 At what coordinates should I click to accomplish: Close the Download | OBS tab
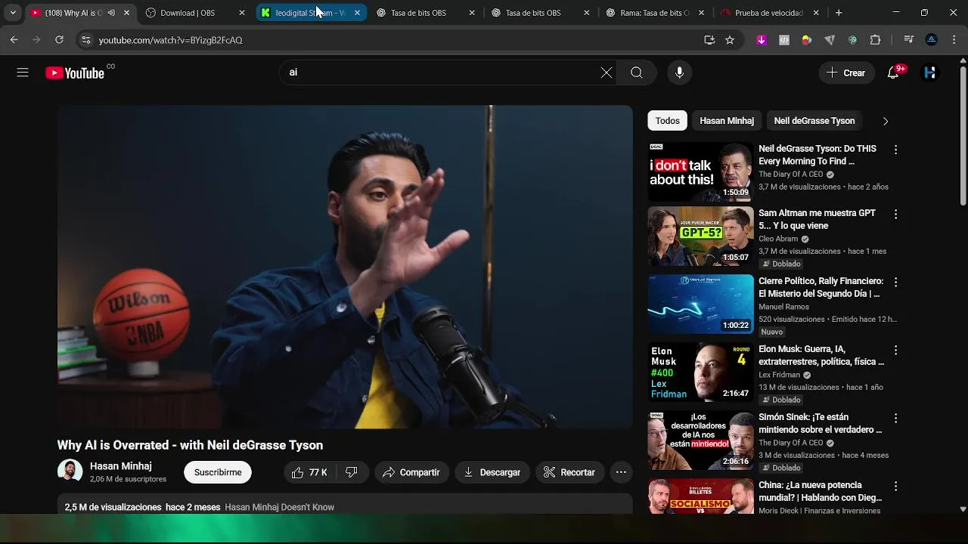click(242, 13)
